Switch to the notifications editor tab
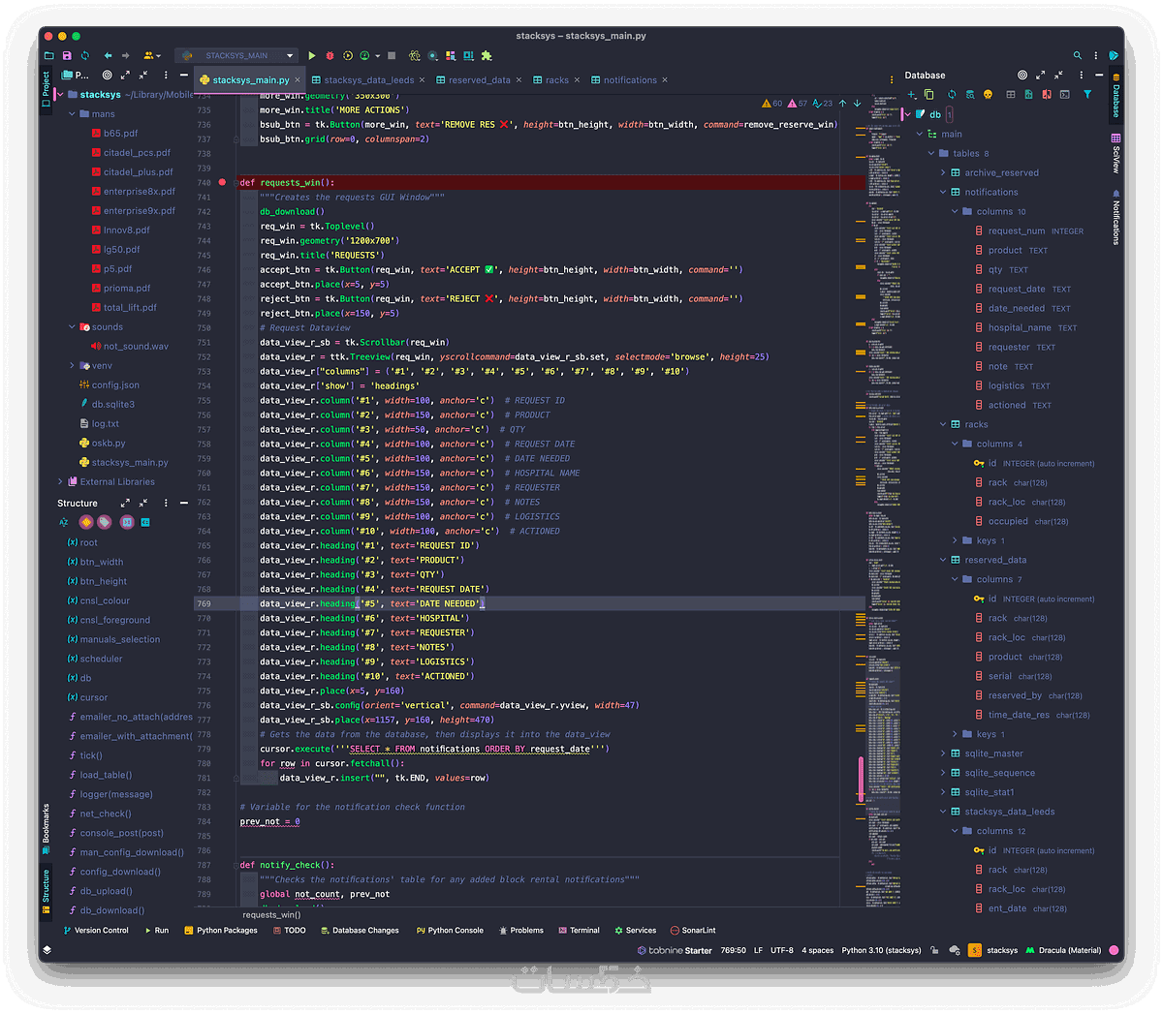This screenshot has height=1014, width=1163. pos(630,80)
